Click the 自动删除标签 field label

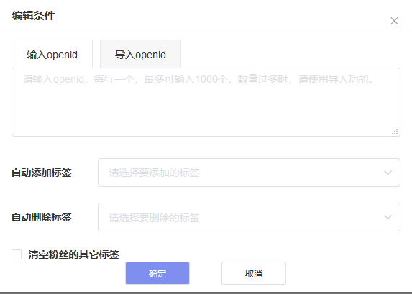pyautogui.click(x=42, y=217)
